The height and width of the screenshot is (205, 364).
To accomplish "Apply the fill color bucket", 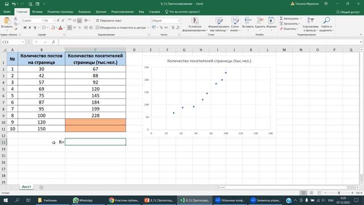I will tap(53, 28).
